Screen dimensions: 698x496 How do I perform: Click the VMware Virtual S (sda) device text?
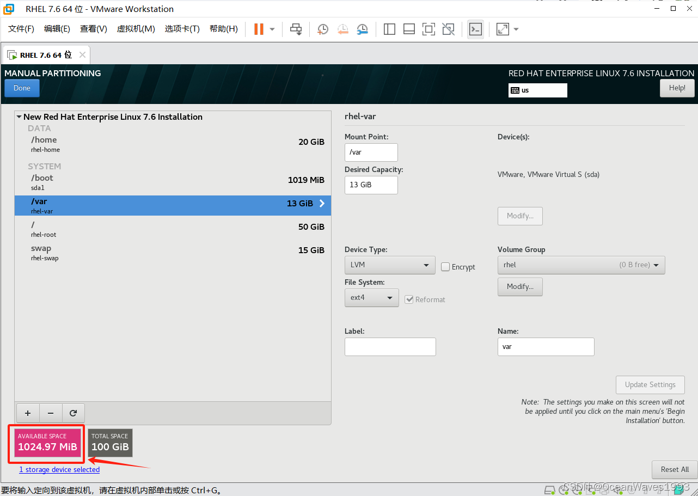coord(548,175)
